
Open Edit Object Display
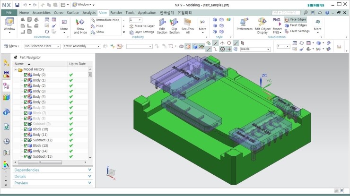262,26
